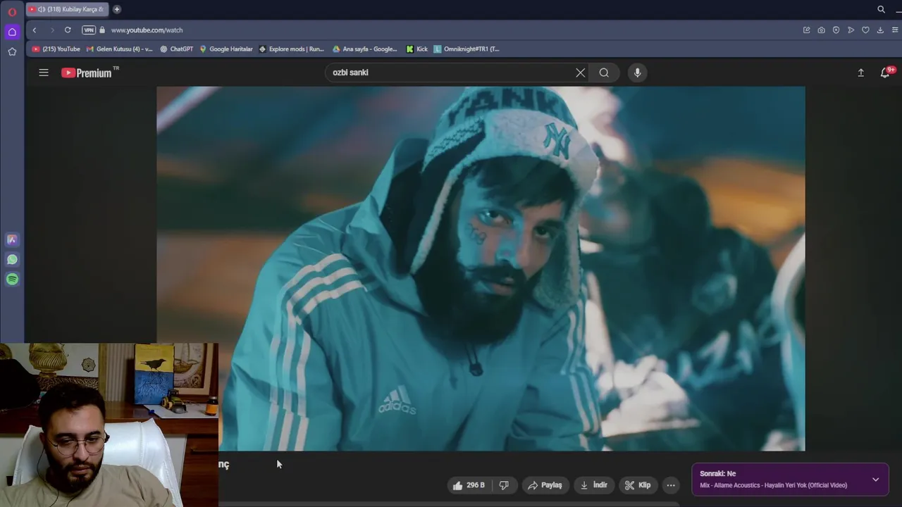Take a snapshot with the camera icon
The width and height of the screenshot is (902, 507).
(821, 30)
